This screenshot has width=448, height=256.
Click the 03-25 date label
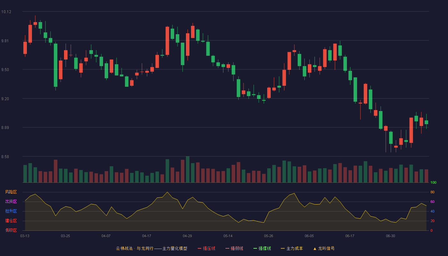point(65,236)
